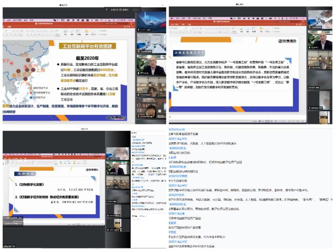Click 国家顶级节点 legend entry
The image size is (335, 251).
39,88
